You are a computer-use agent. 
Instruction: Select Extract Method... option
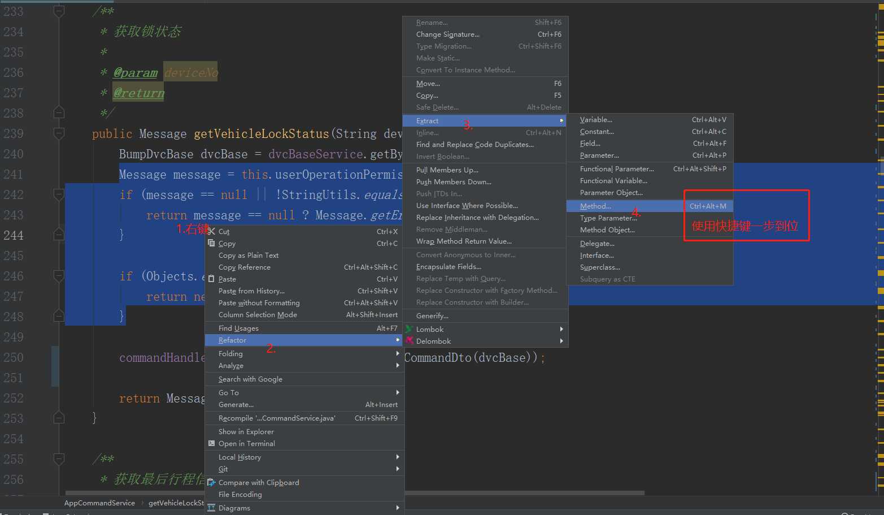[650, 206]
